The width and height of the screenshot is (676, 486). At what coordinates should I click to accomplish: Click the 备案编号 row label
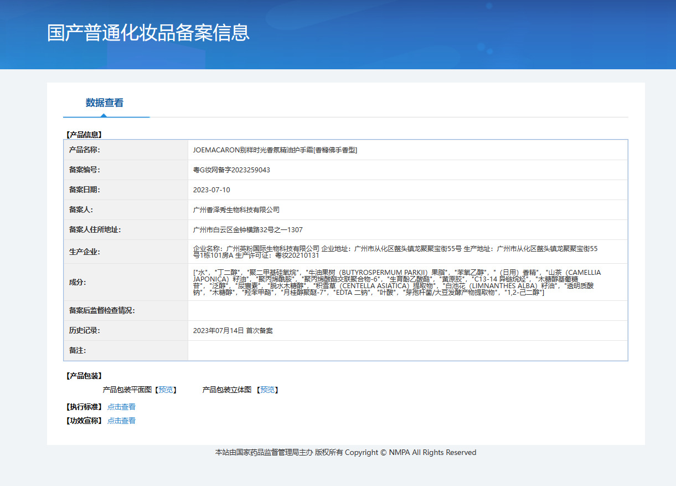[x=84, y=170]
